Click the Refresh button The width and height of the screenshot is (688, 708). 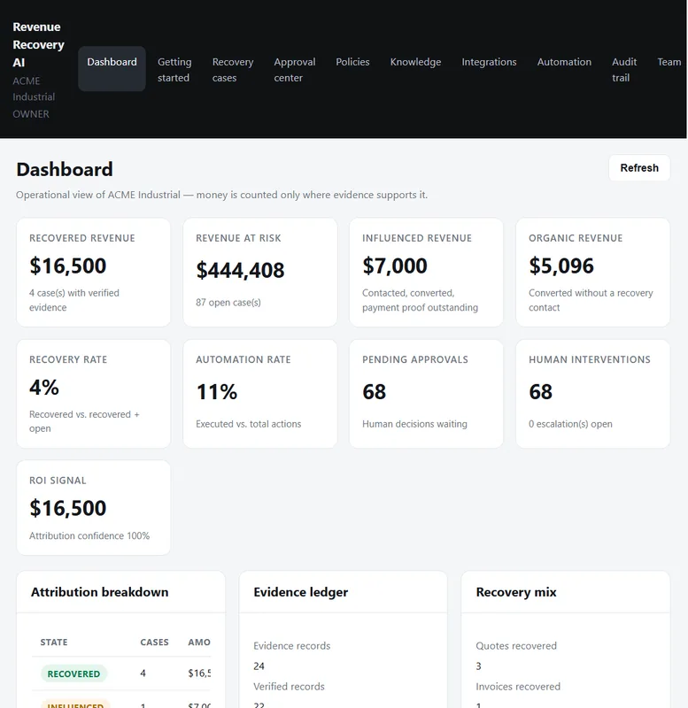639,168
